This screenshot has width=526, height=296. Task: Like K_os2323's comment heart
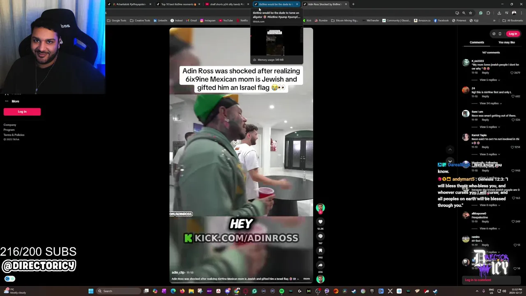[512, 73]
